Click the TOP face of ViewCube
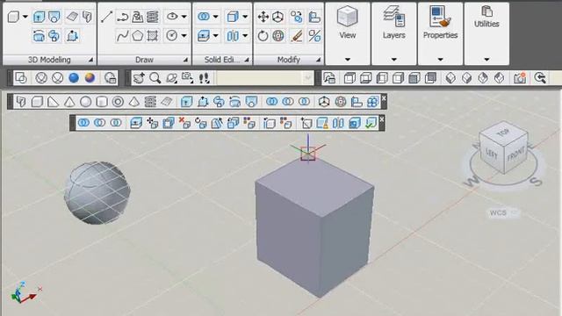This screenshot has height=316, width=562. pos(503,133)
